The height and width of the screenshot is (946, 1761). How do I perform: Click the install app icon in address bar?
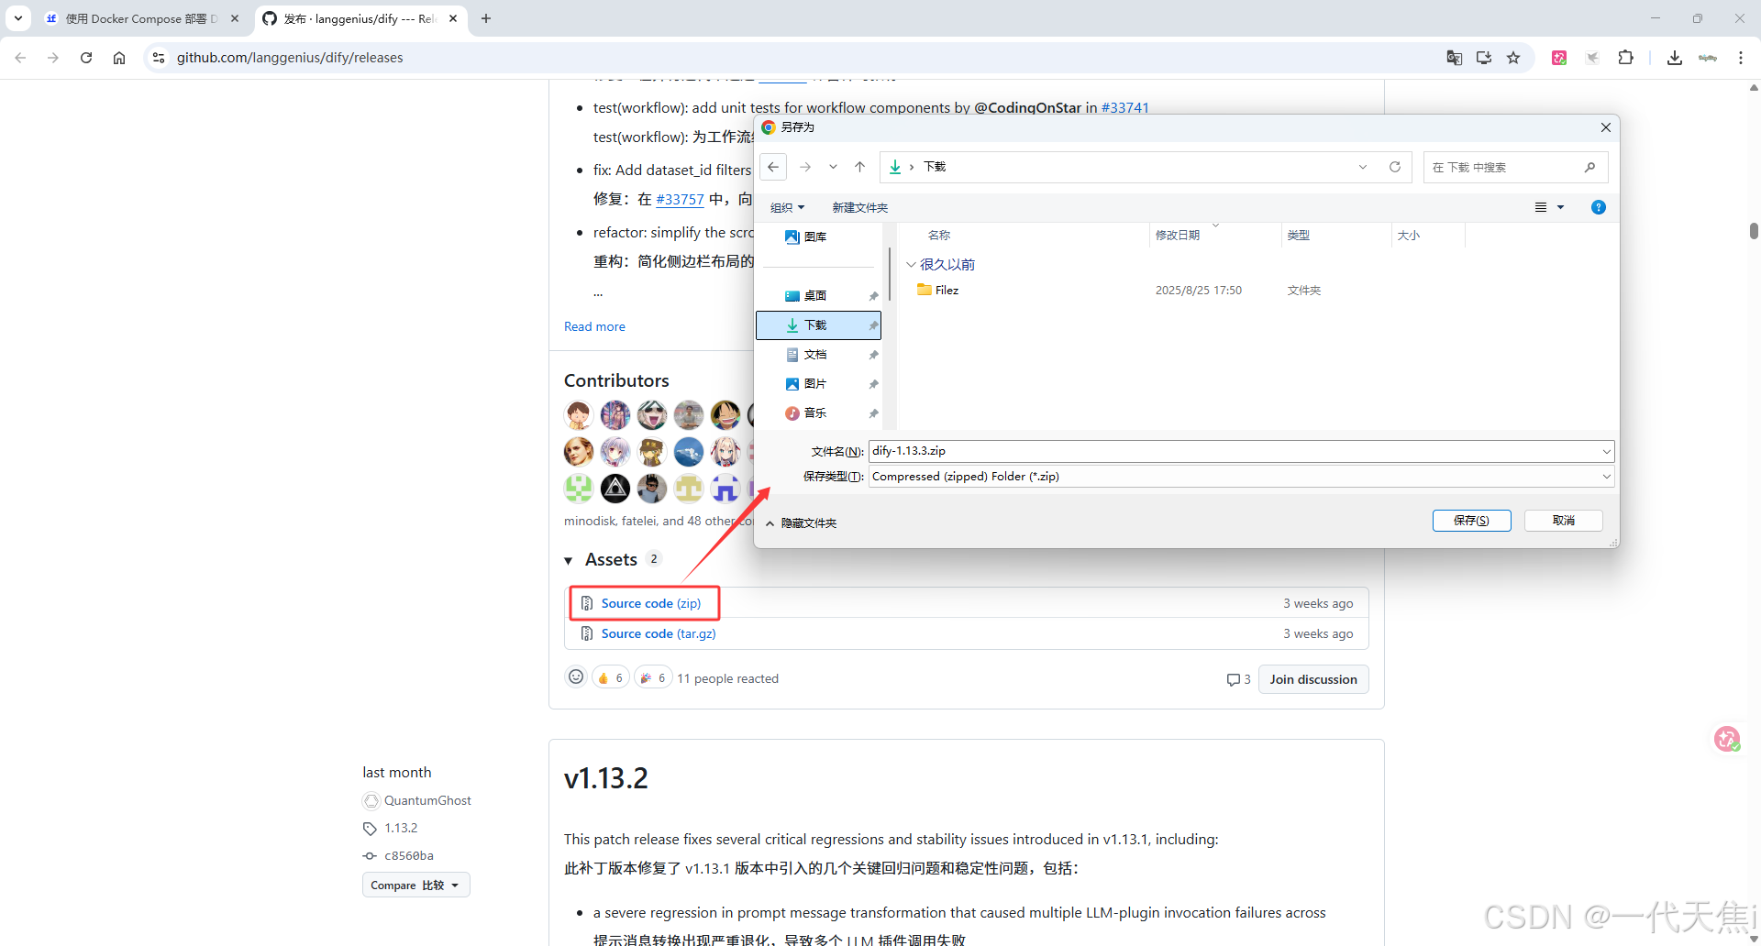pos(1484,58)
